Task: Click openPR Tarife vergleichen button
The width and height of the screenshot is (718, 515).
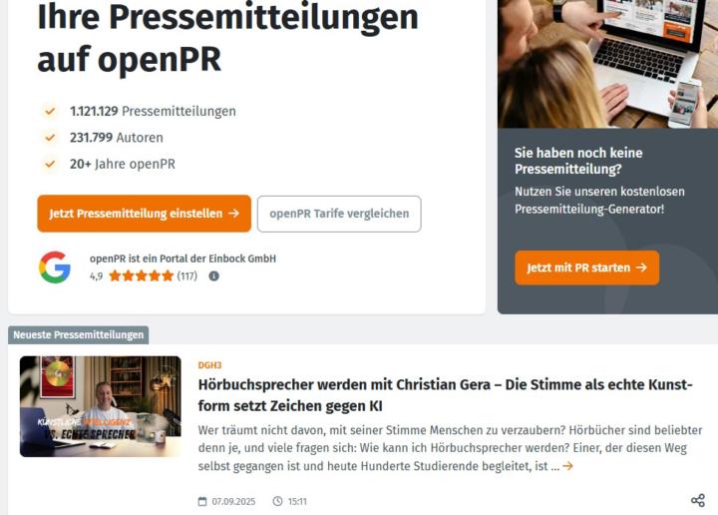Action: tap(339, 214)
